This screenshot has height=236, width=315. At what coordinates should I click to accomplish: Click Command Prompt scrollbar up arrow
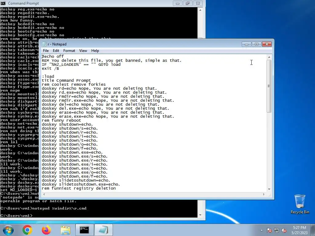200,10
